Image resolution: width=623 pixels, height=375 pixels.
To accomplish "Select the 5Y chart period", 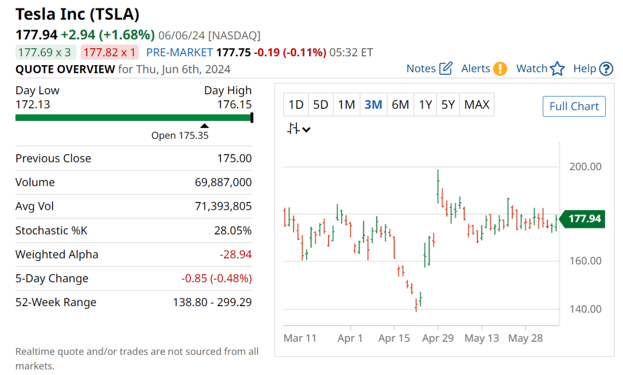I will (x=448, y=105).
